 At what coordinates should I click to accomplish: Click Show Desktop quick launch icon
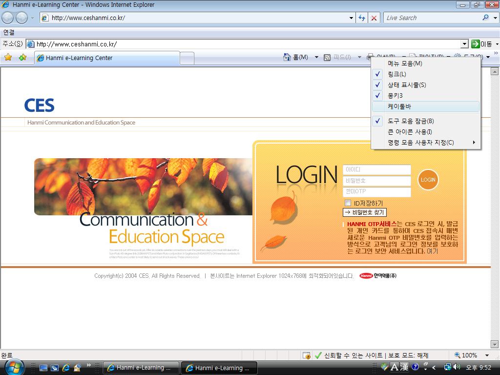click(x=43, y=368)
